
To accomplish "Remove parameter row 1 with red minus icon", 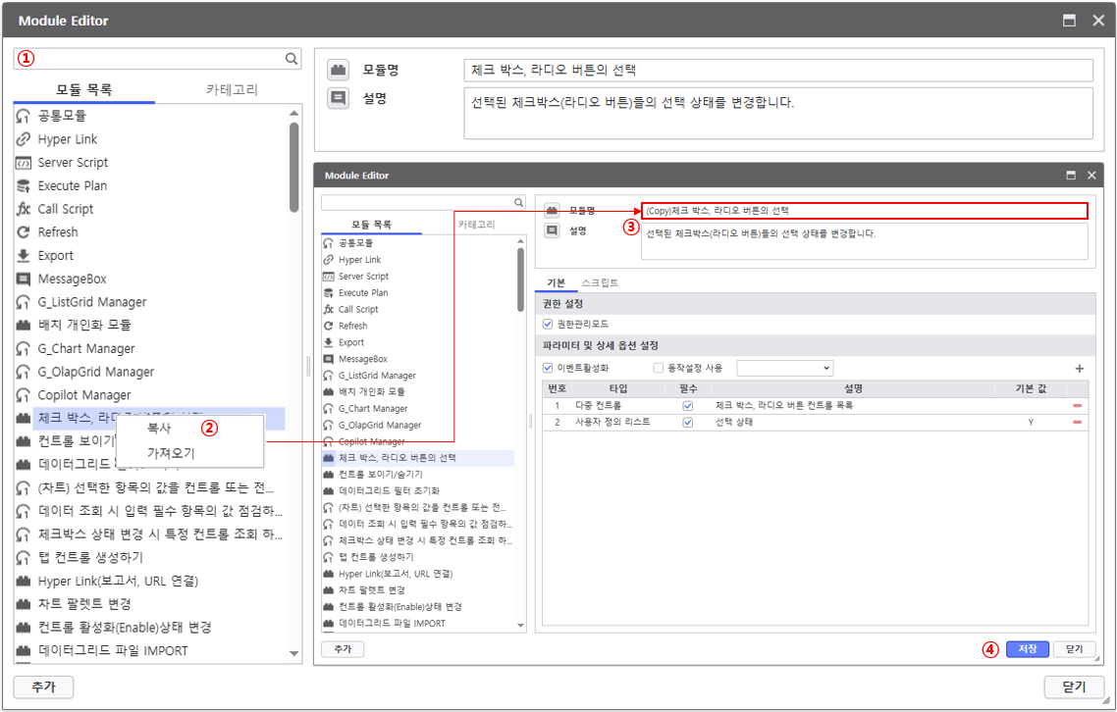I will 1077,405.
